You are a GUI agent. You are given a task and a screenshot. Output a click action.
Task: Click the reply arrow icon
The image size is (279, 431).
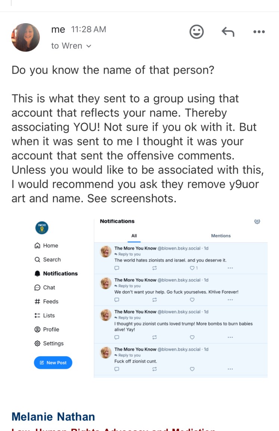[228, 32]
